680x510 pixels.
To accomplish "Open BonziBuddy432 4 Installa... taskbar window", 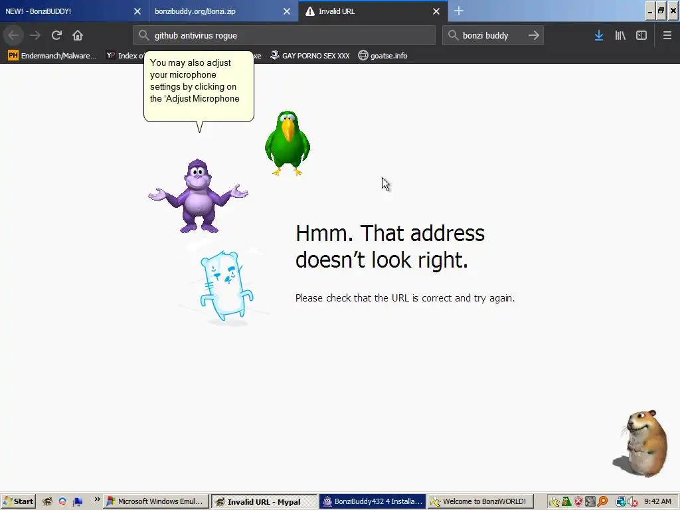I will (x=373, y=501).
